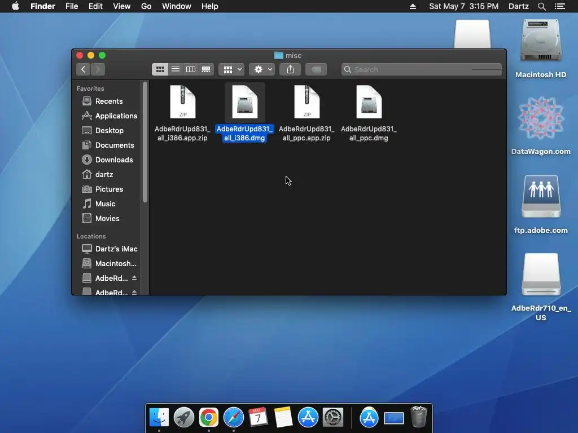
Task: Open App Store from the Dock
Action: point(308,417)
